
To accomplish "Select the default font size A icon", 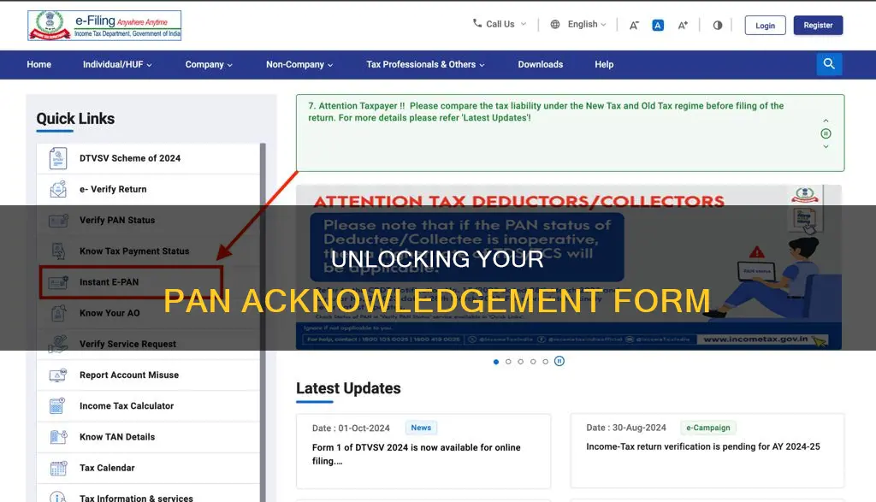I will point(658,25).
